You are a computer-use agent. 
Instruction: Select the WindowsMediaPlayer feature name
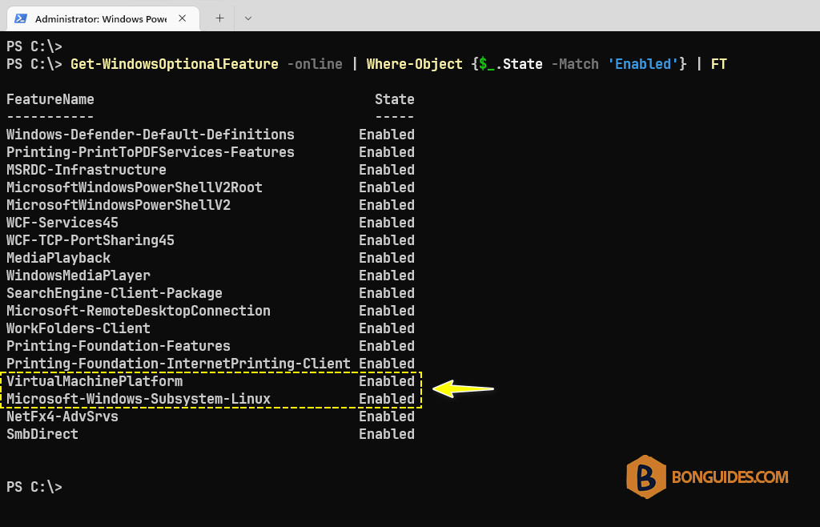(x=78, y=276)
